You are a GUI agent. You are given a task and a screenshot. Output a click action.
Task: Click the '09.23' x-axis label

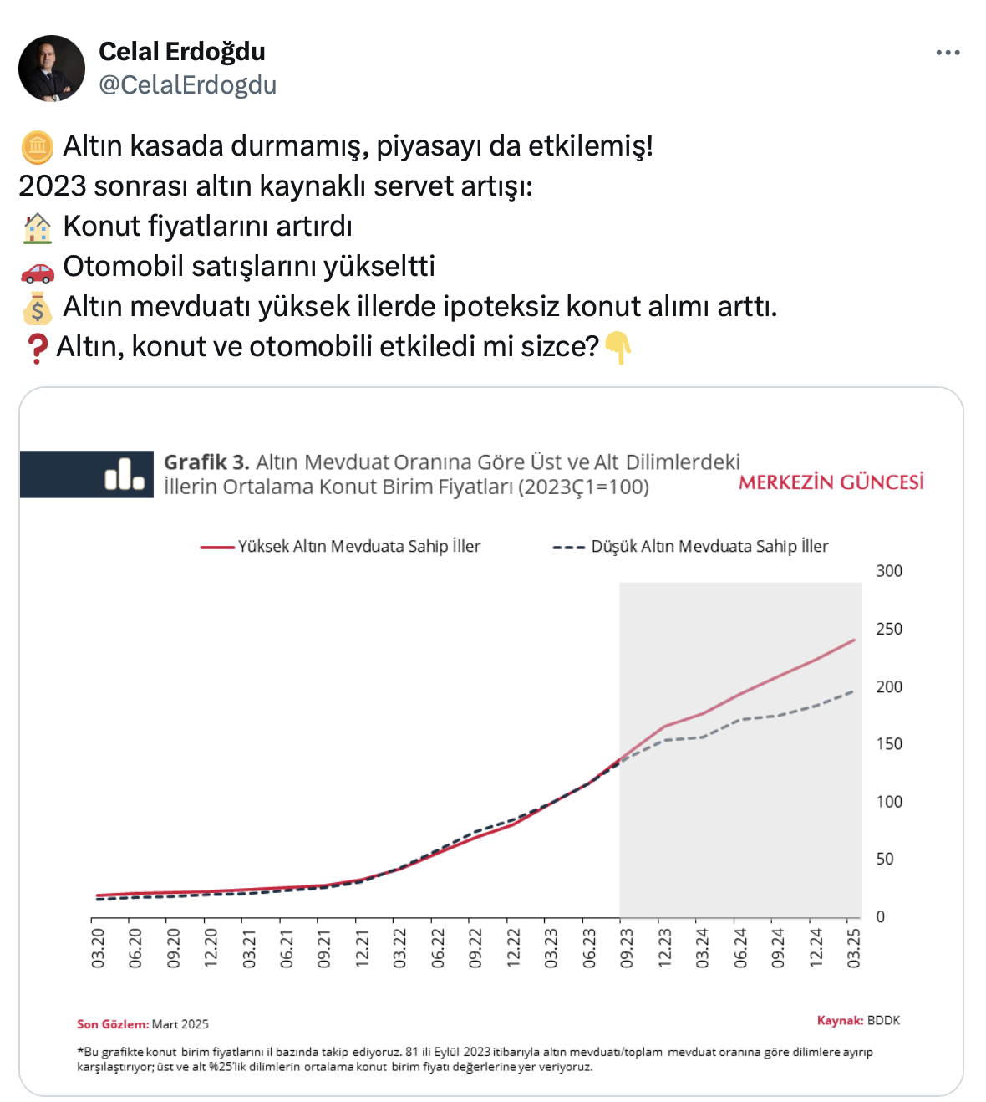click(x=627, y=948)
